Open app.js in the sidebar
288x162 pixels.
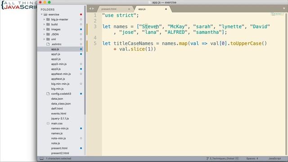tap(55, 49)
